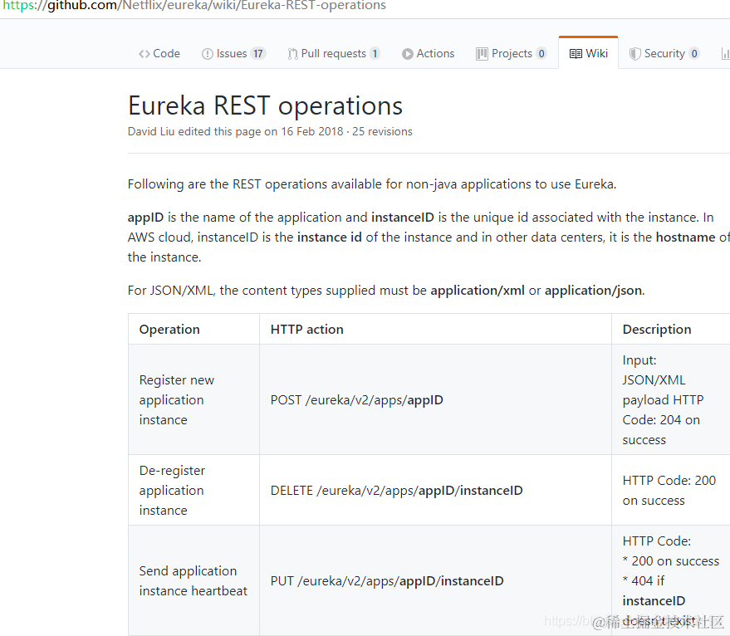
Task: Click the Actions play icon
Action: coord(408,54)
